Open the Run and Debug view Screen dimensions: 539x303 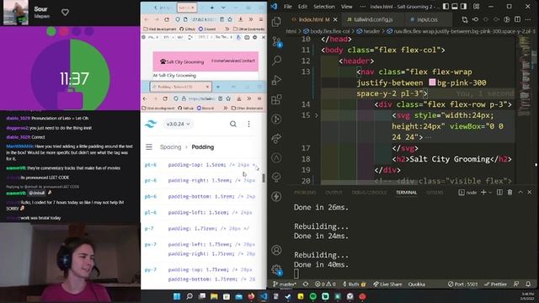276,80
